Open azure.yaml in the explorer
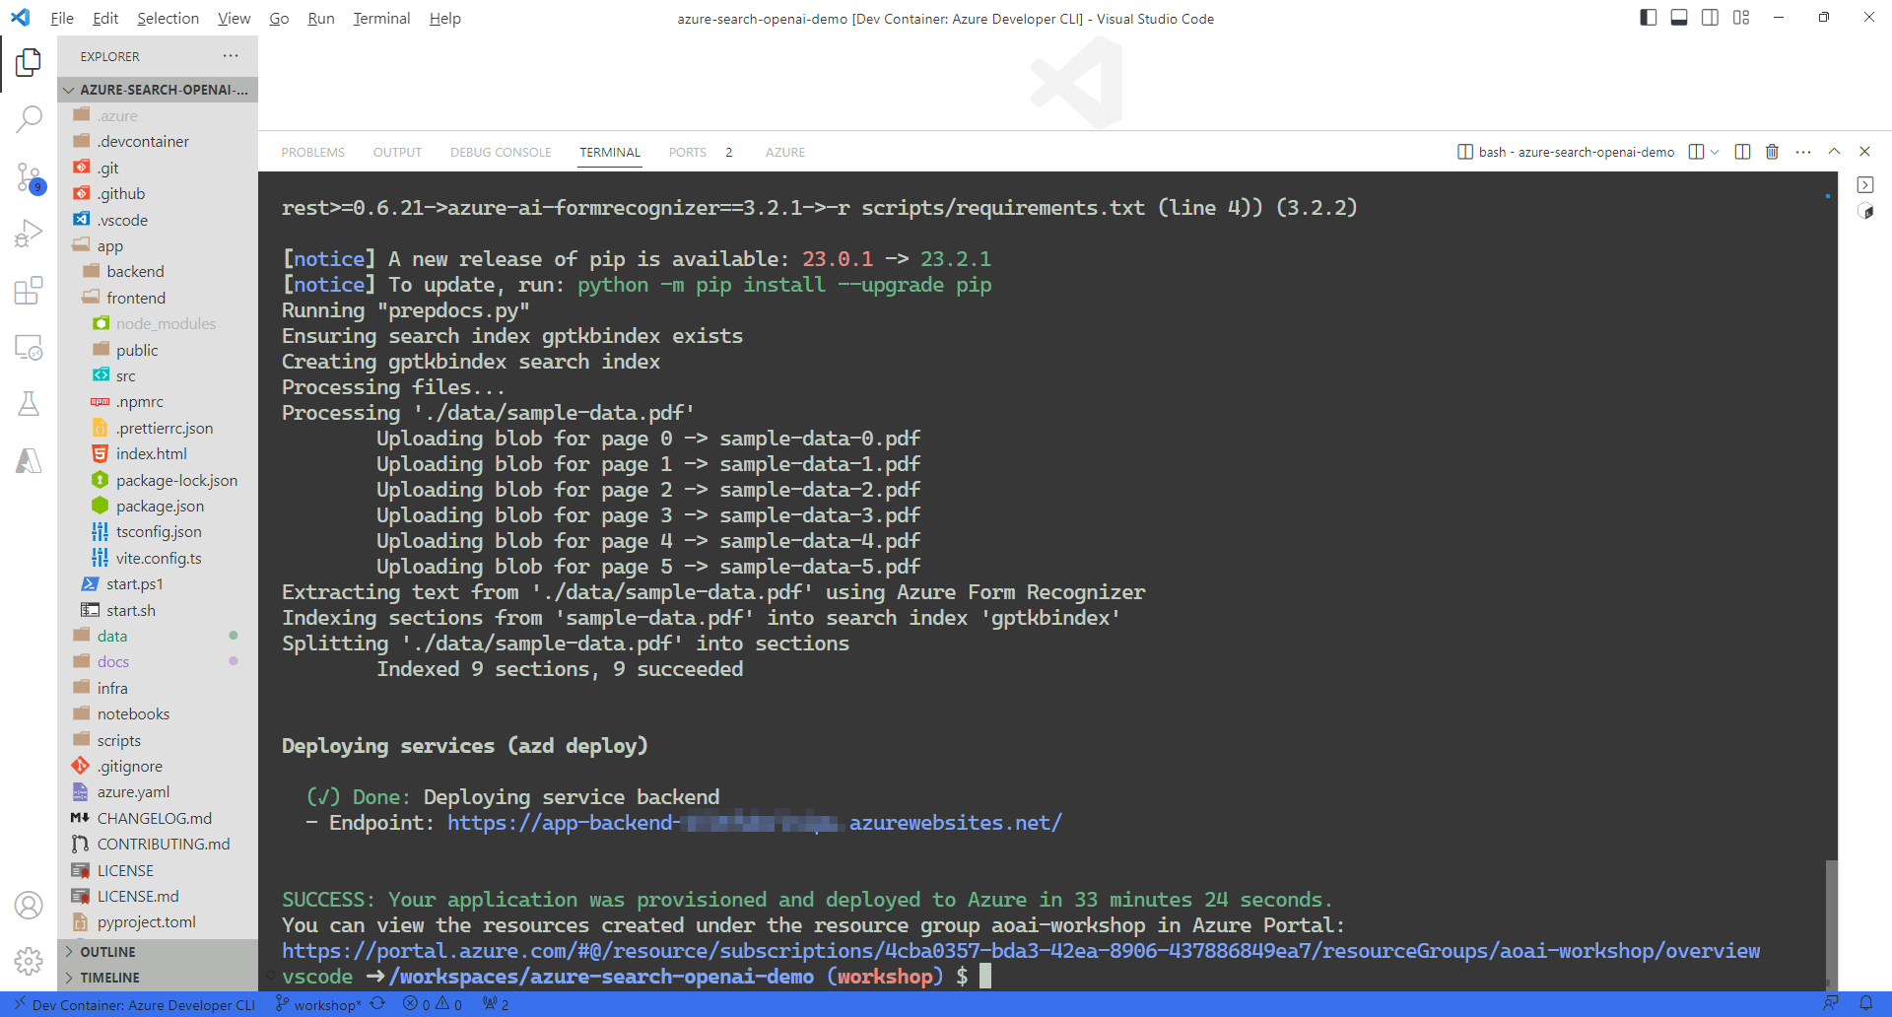Viewport: 1892px width, 1017px height. 133,792
